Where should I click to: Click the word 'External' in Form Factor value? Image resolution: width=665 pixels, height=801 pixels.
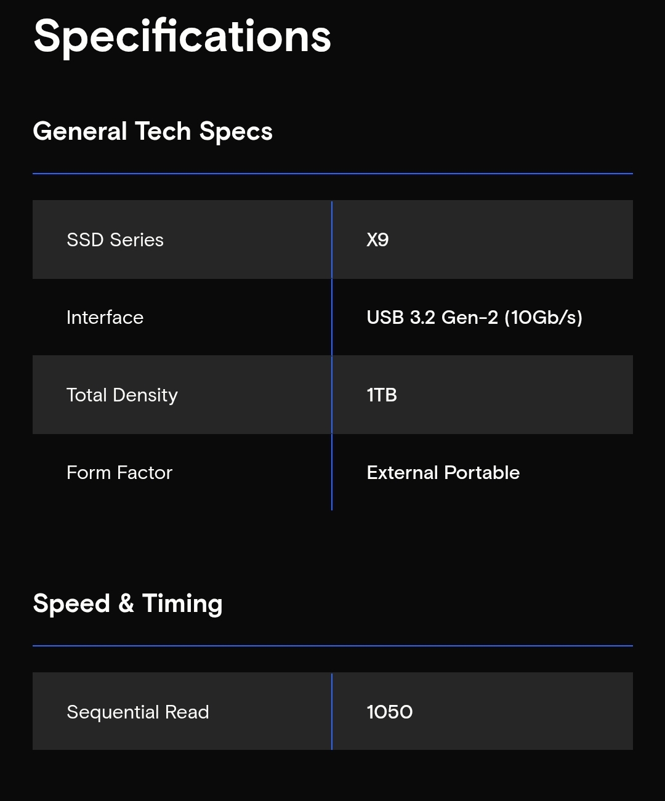pos(403,473)
